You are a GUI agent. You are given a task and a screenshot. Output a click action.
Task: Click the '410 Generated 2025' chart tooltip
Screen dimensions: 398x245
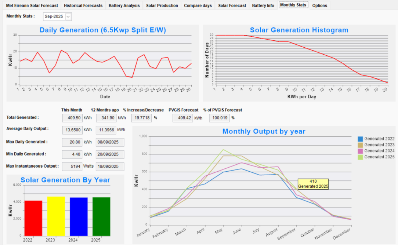click(x=313, y=184)
